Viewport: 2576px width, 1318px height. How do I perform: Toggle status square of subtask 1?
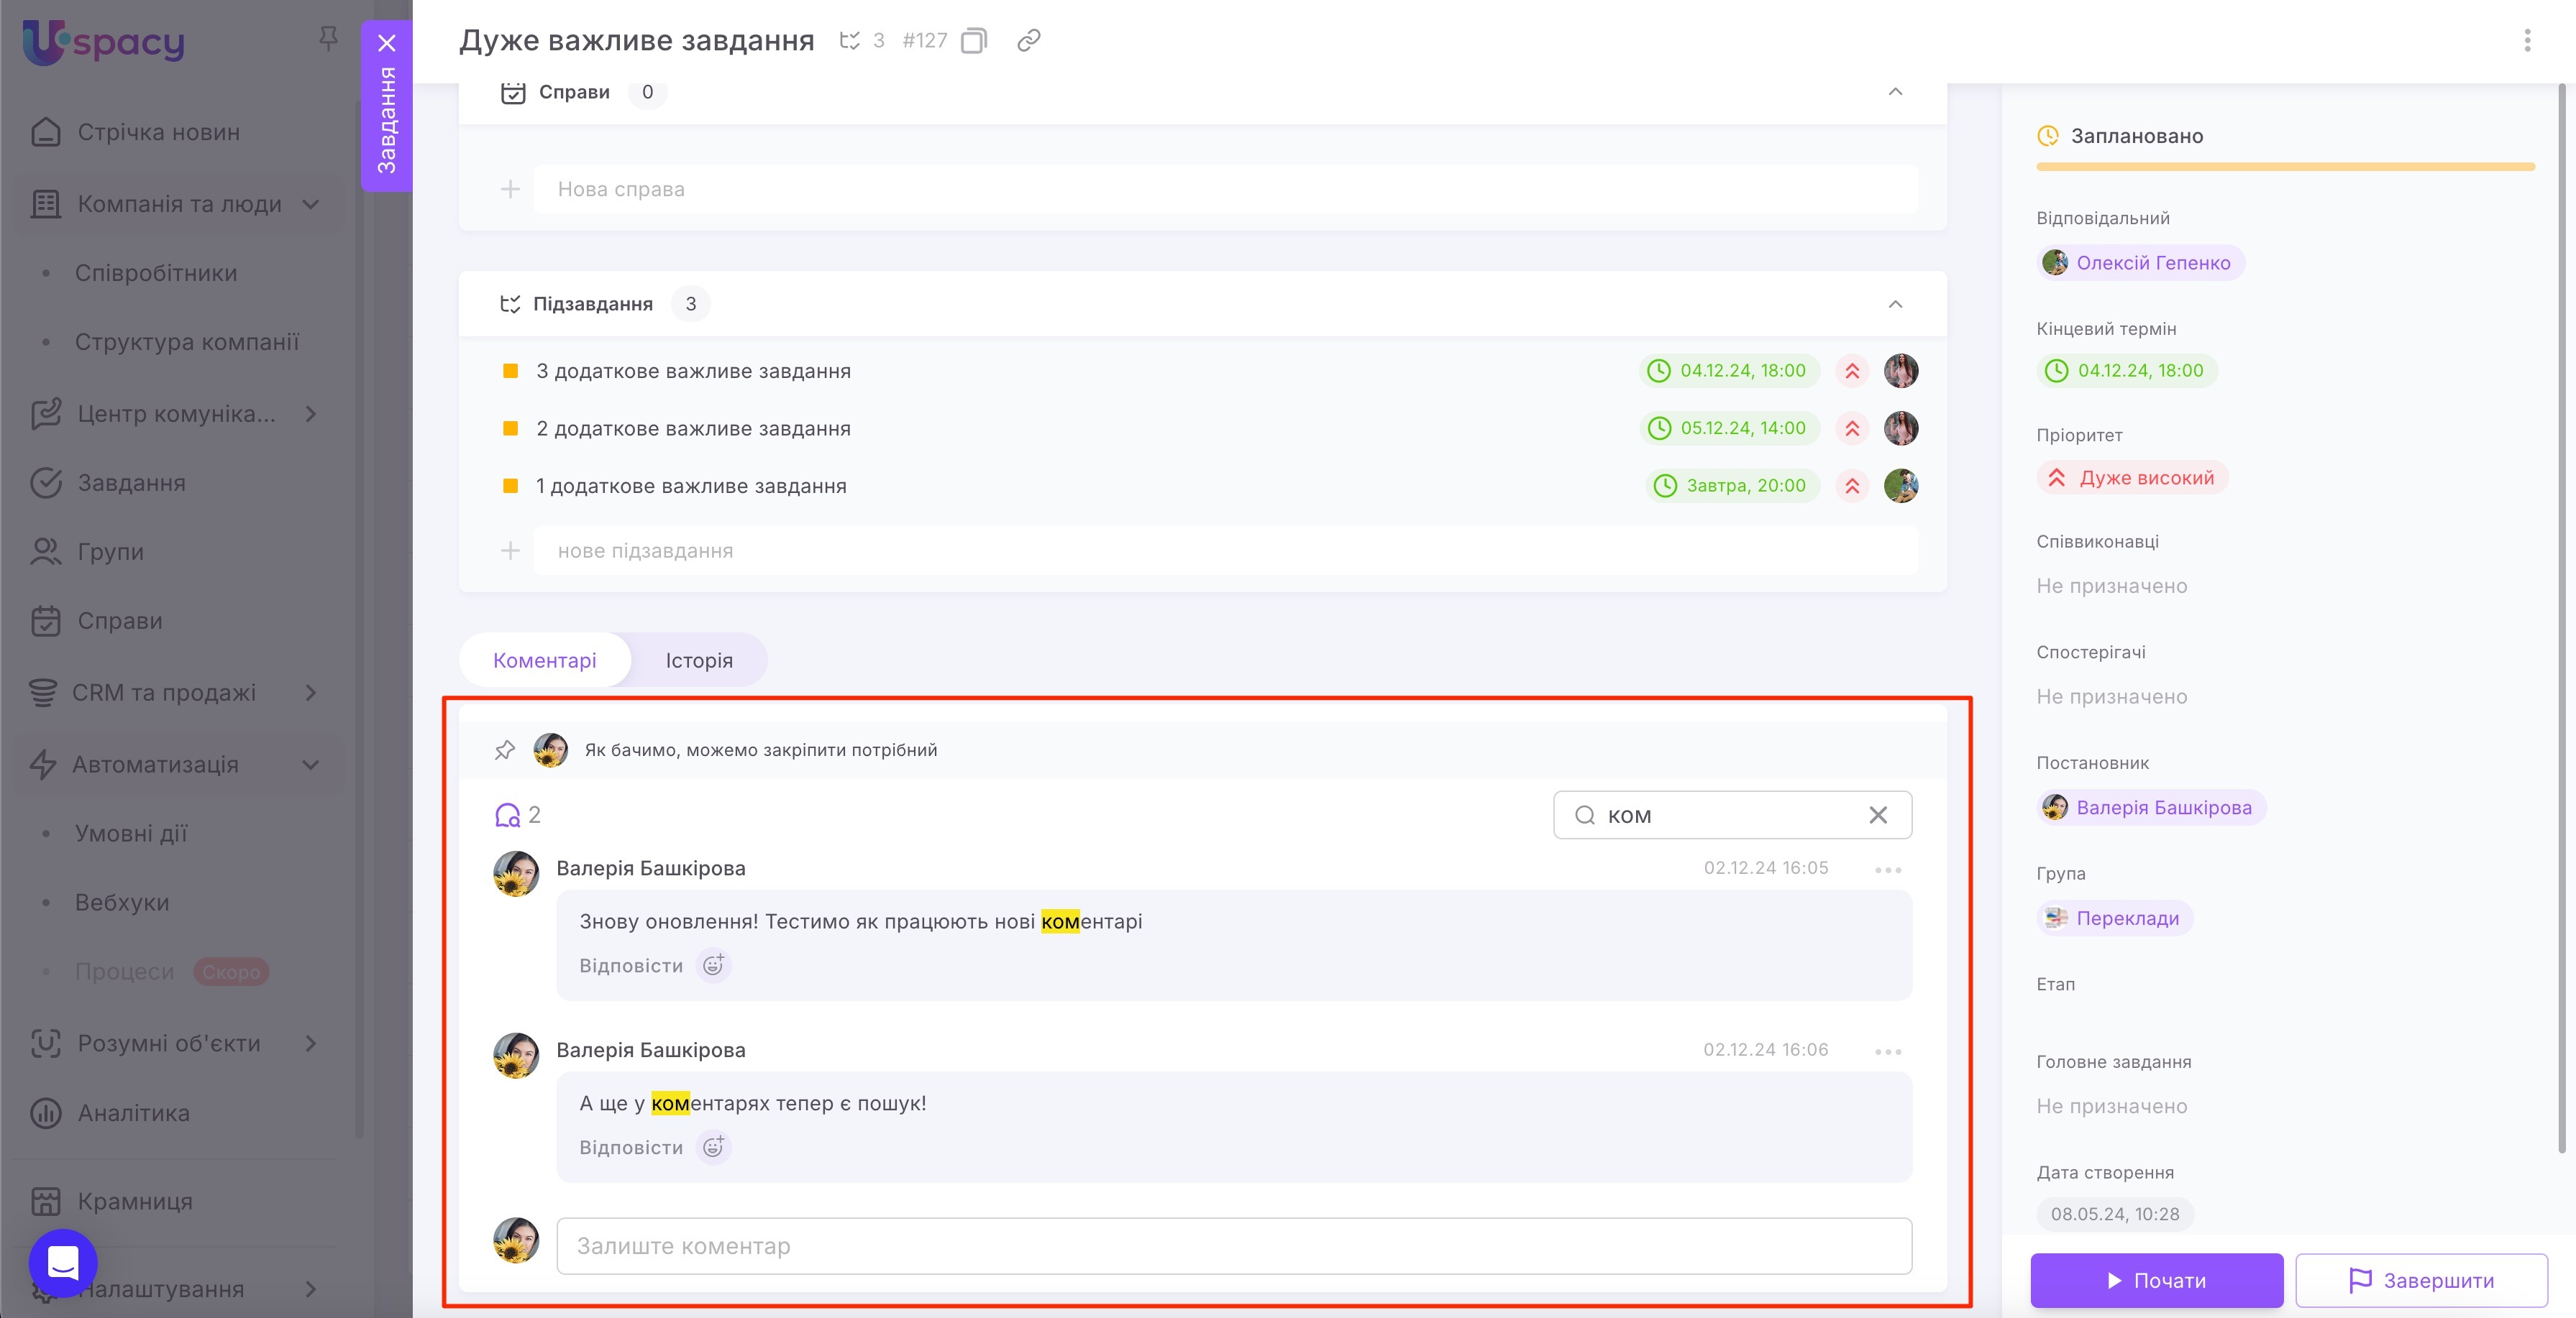tap(510, 486)
